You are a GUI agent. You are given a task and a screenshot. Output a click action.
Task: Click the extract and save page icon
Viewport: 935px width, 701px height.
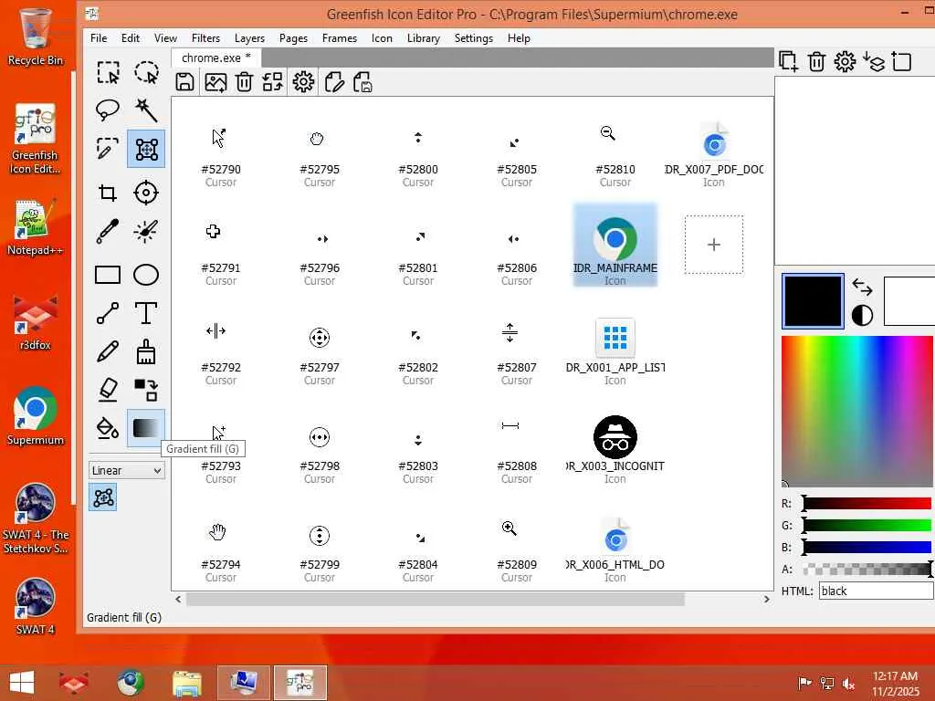363,81
